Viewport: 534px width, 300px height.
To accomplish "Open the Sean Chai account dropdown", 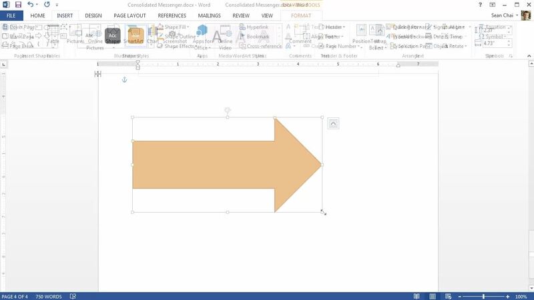I will [x=503, y=15].
